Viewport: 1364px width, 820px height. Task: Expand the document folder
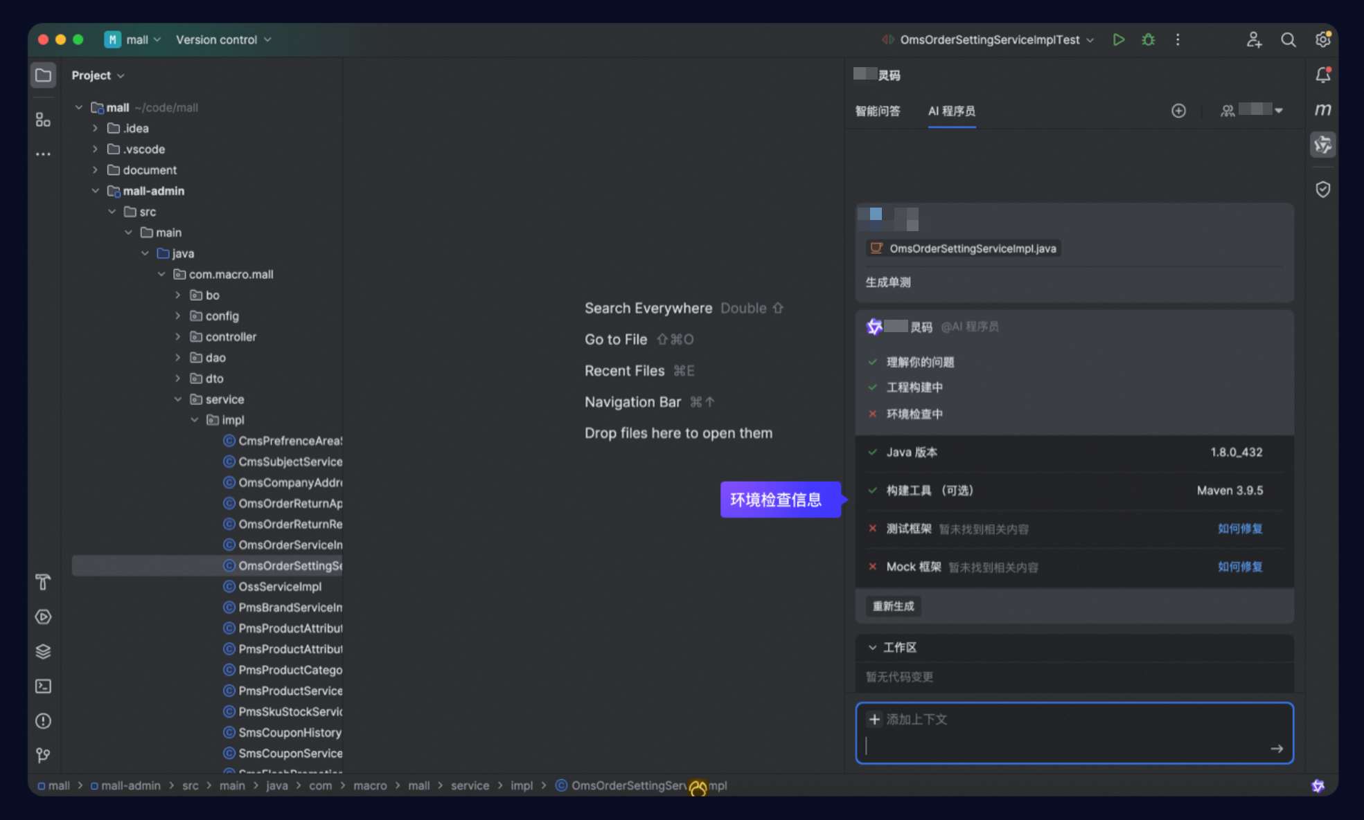point(96,170)
